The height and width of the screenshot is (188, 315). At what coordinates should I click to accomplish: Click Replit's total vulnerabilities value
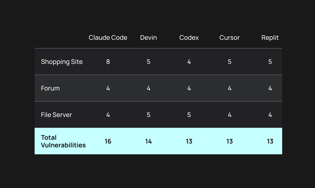(270, 141)
